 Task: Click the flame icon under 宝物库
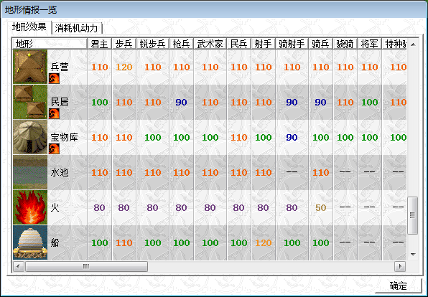tap(54, 149)
